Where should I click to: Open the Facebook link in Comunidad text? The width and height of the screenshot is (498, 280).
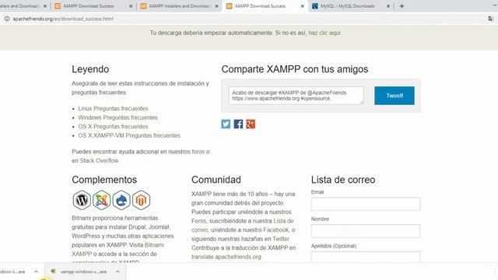pyautogui.click(x=276, y=230)
